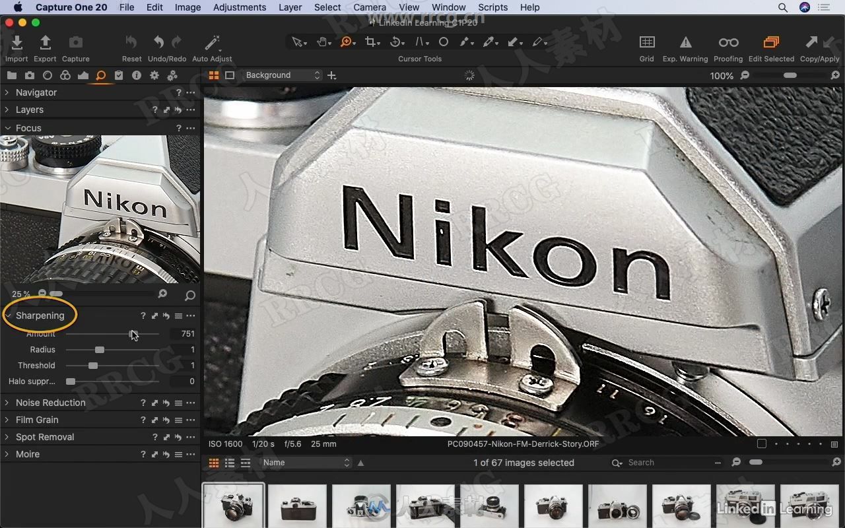Select the Pan hand cursor tool
The image size is (845, 528).
point(323,42)
